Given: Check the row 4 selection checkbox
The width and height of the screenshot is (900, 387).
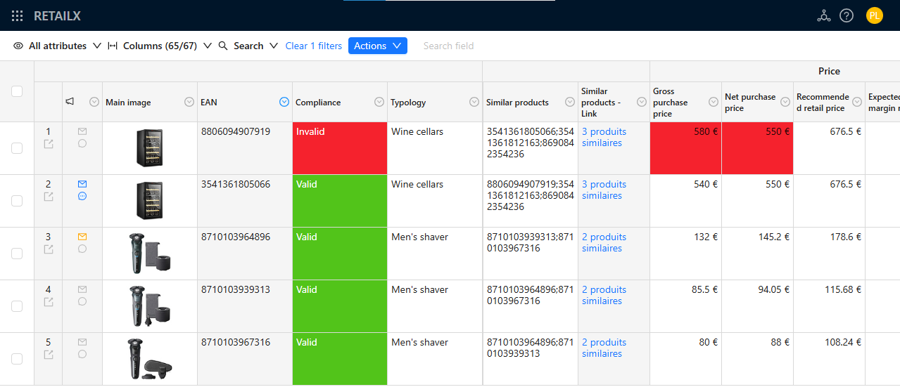Looking at the screenshot, I should click(17, 306).
